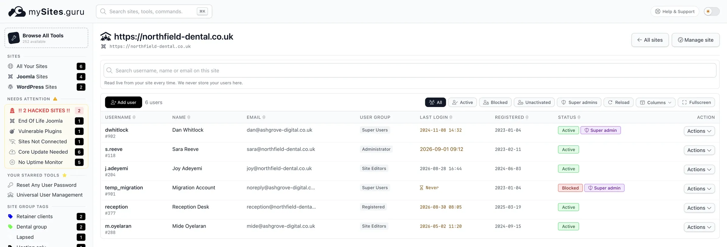Open Joomla Sites list

point(46,76)
